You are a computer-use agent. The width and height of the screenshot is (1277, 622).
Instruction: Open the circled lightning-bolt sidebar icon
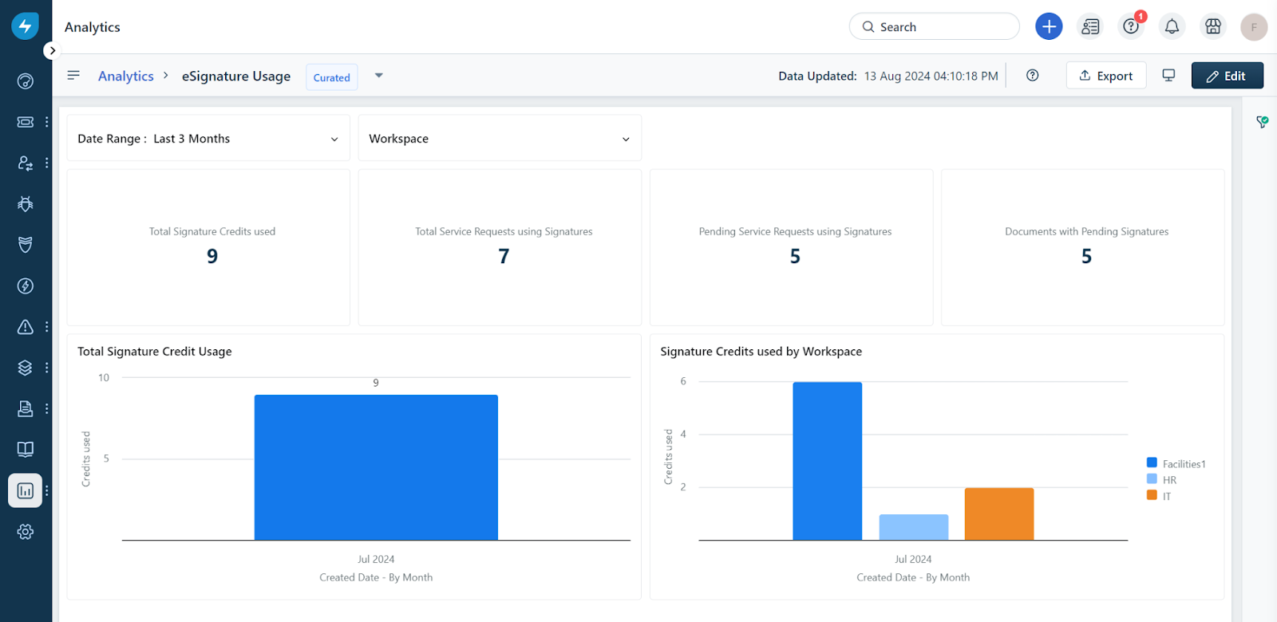click(x=26, y=286)
